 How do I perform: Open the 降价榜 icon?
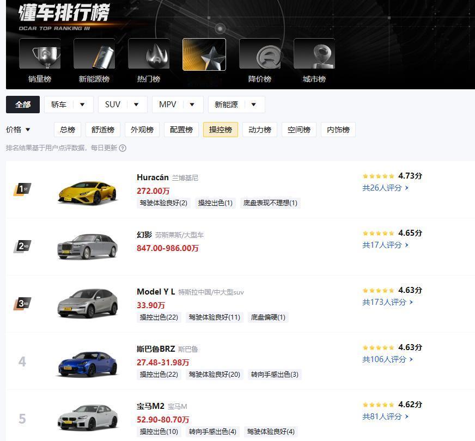pos(260,53)
